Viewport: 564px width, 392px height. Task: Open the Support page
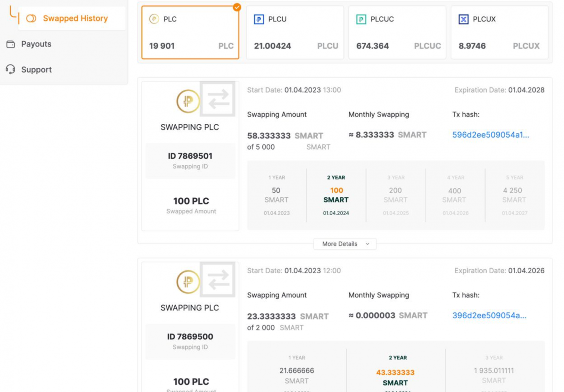click(36, 70)
